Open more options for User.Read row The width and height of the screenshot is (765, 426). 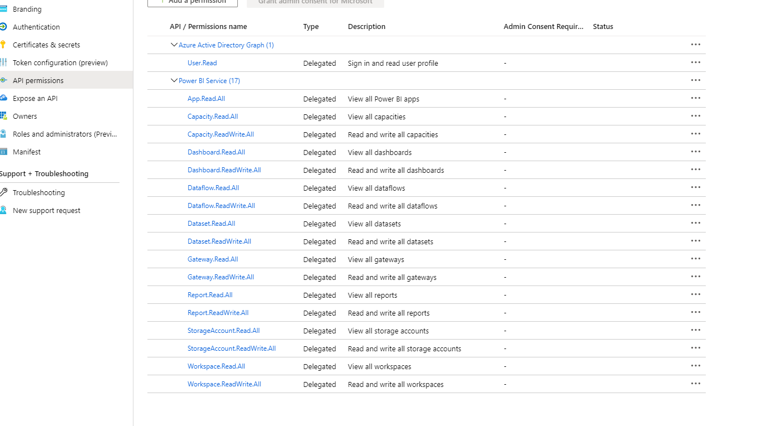(695, 62)
